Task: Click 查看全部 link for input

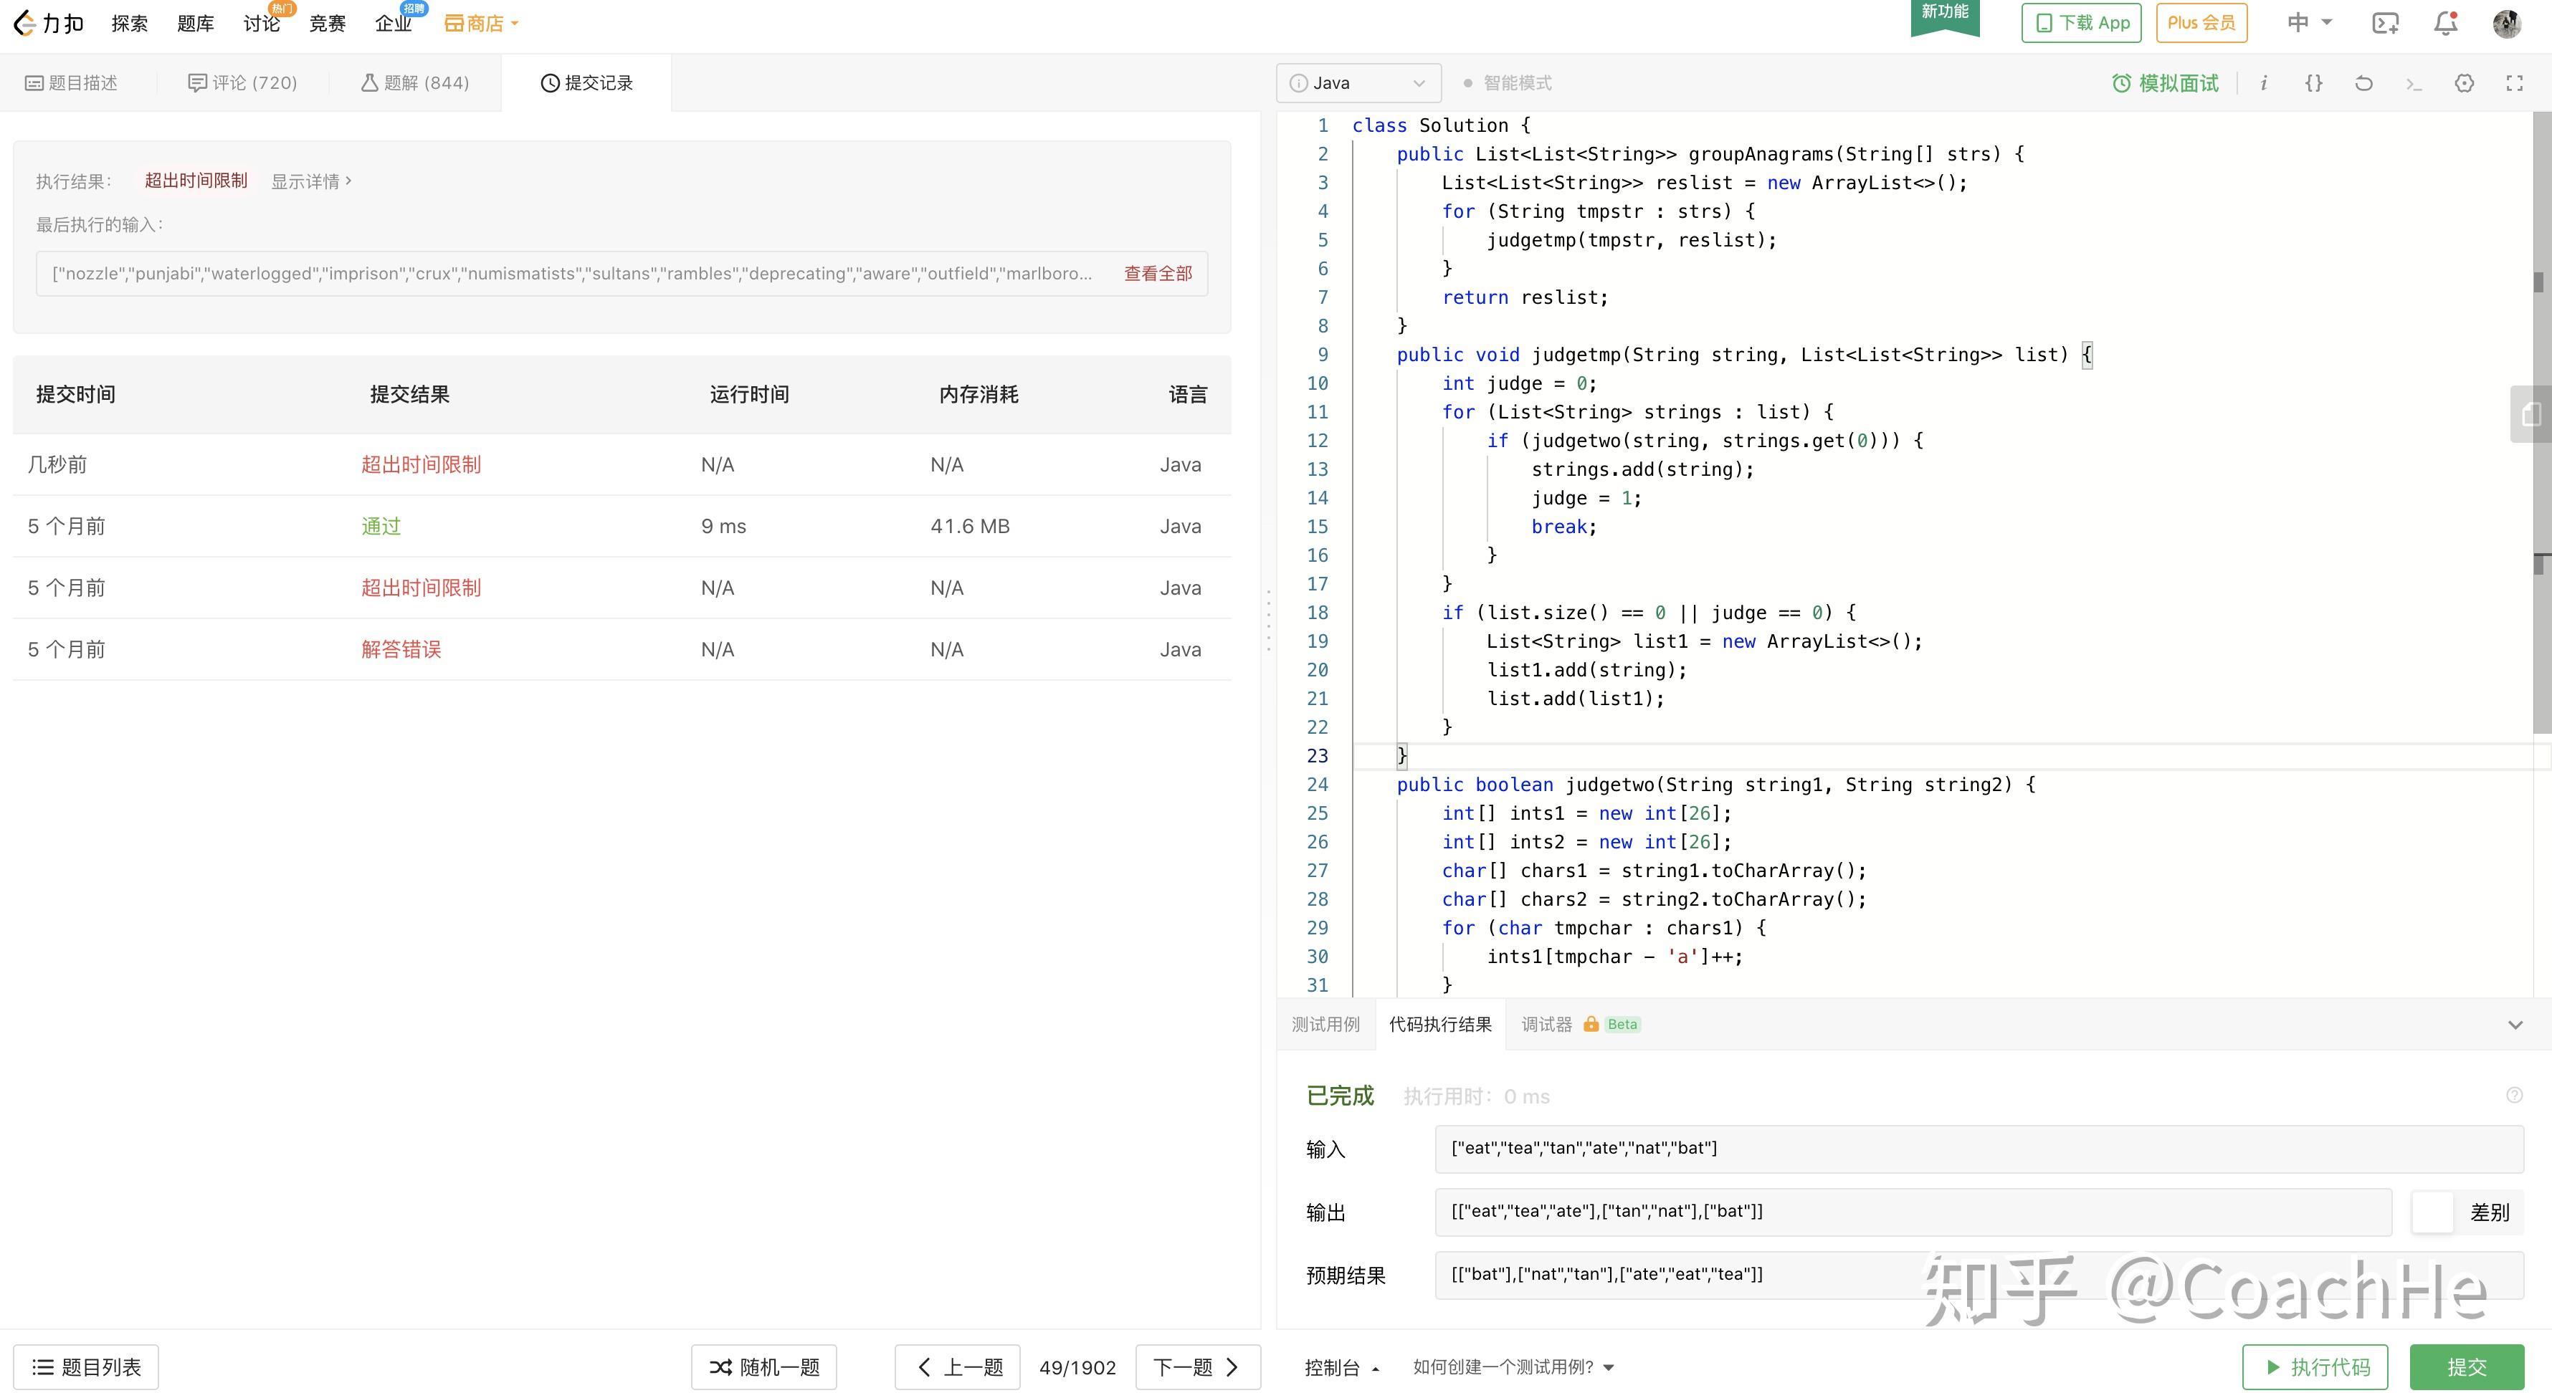Action: coord(1157,273)
